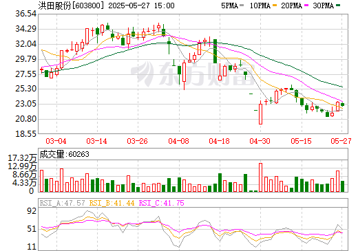Viewport: 358px width, 251px height.
Task: Click the RSI_C:41.75 indicator label
Action: pos(162,203)
